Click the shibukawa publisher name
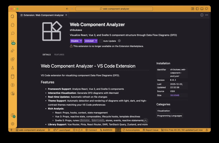The height and width of the screenshot is (143, 219). [x=76, y=30]
